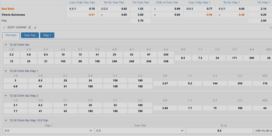272x136 pixels.
Task: Bet second-half away score odds 7.7
Action: click(x=15, y=111)
